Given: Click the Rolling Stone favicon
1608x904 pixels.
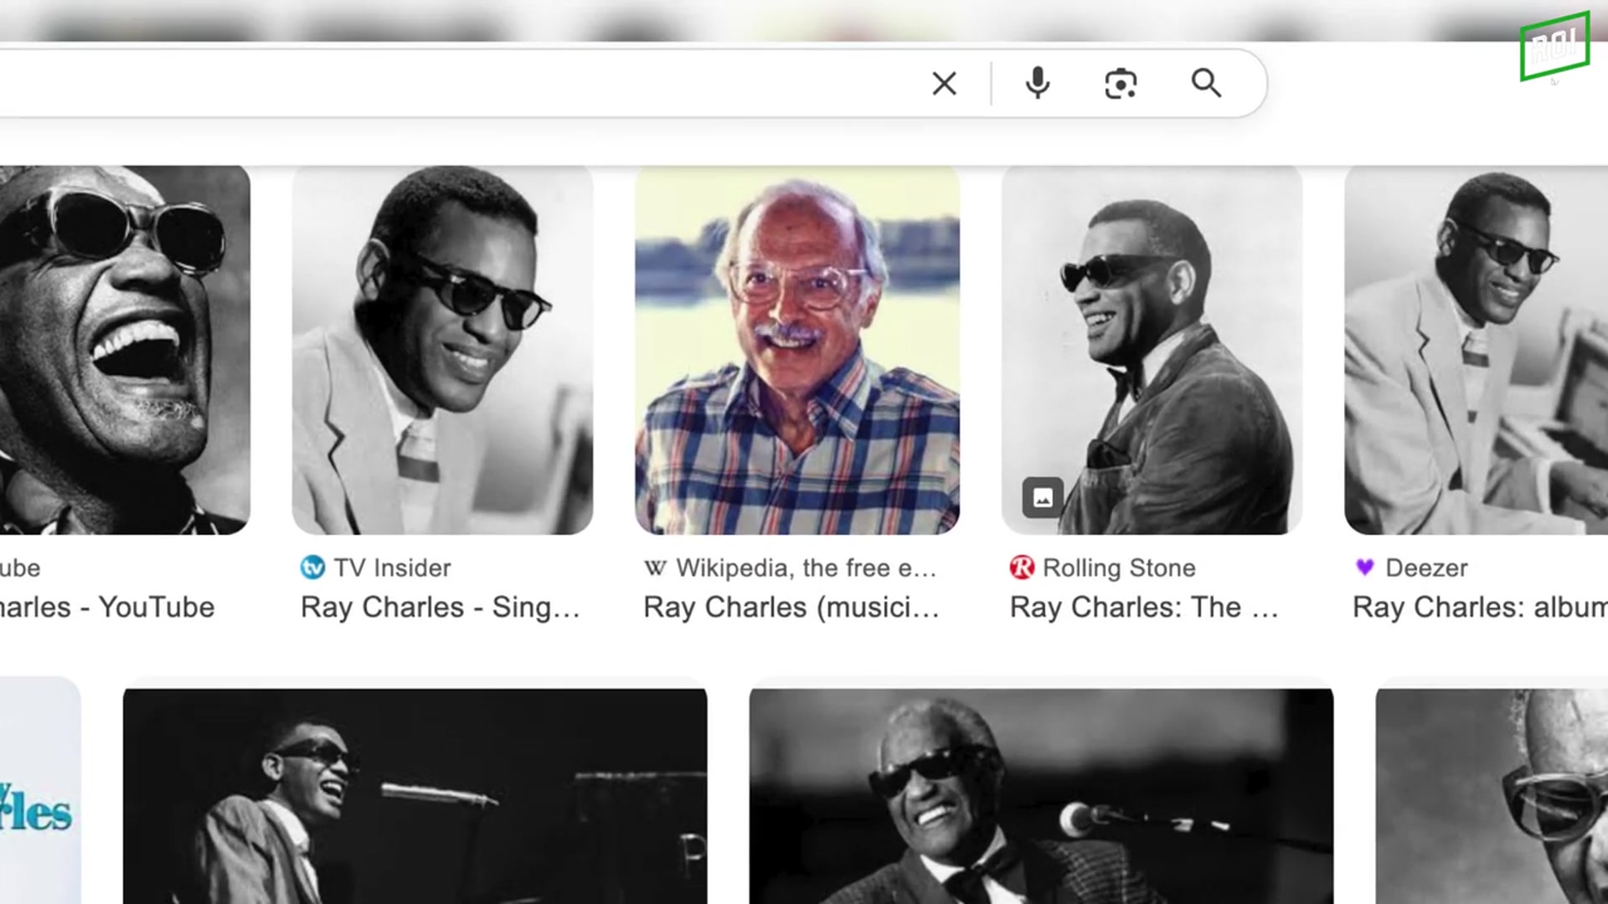Looking at the screenshot, I should click(x=1022, y=568).
